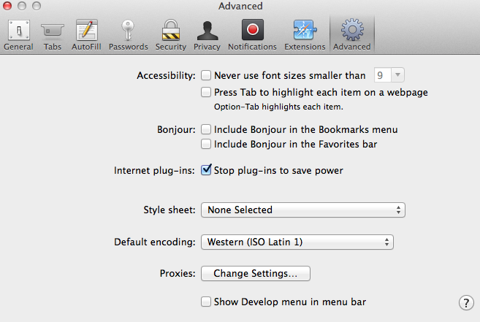This screenshot has height=322, width=480.
Task: Click the Style sheet label
Action: pos(169,210)
